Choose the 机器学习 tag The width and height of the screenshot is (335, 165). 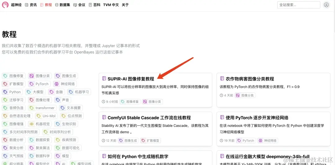[x=79, y=92]
